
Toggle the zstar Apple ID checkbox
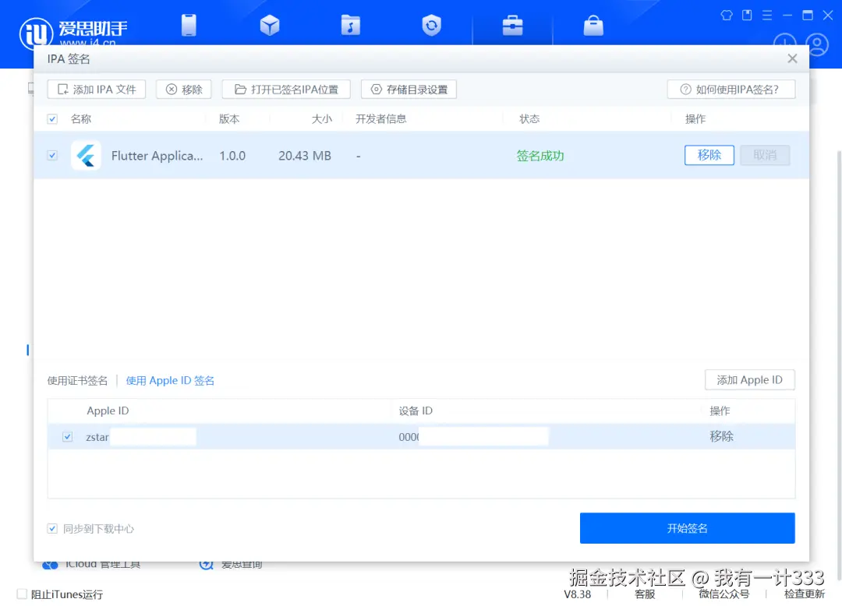(x=67, y=436)
